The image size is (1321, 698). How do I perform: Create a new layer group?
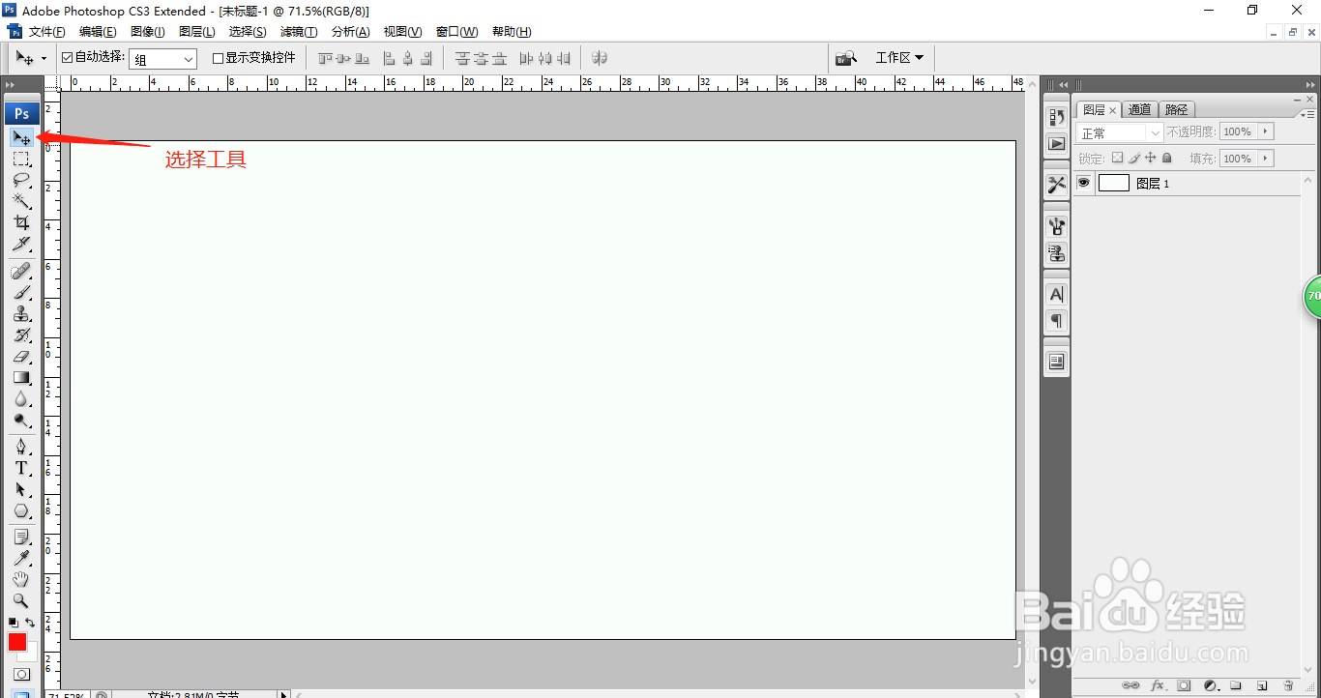pos(1235,685)
